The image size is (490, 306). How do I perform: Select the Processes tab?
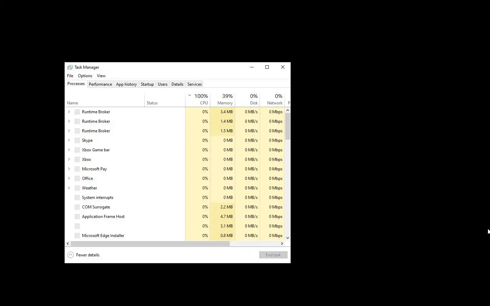[x=76, y=84]
